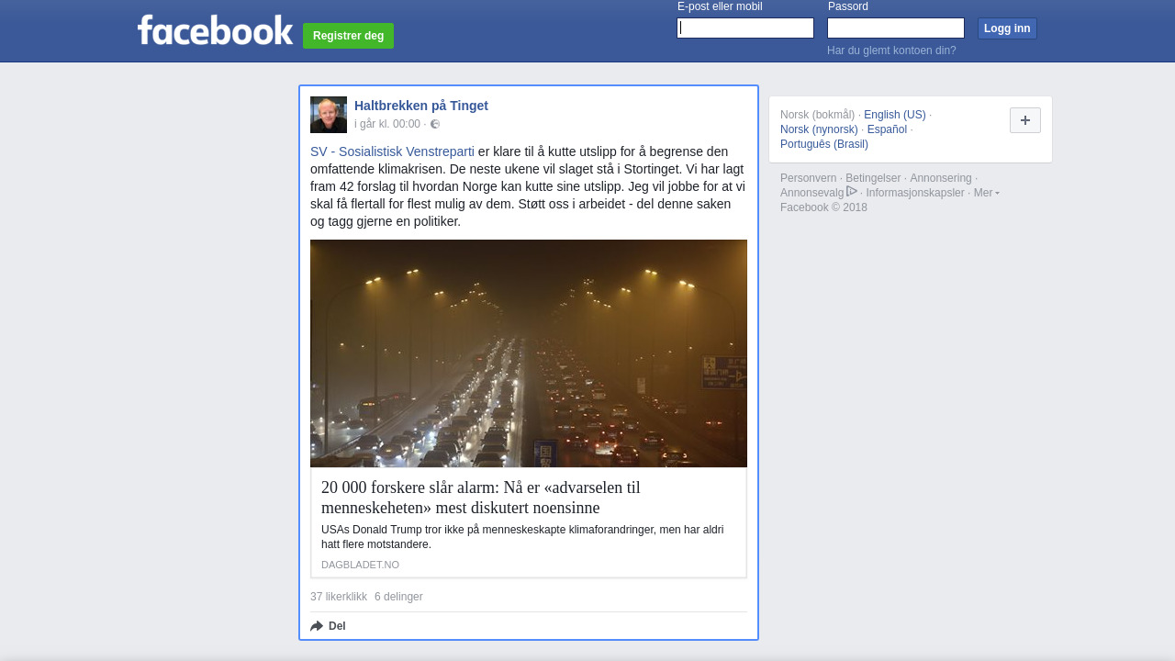Open the forgotten account link
The image size is (1175, 661).
[890, 50]
